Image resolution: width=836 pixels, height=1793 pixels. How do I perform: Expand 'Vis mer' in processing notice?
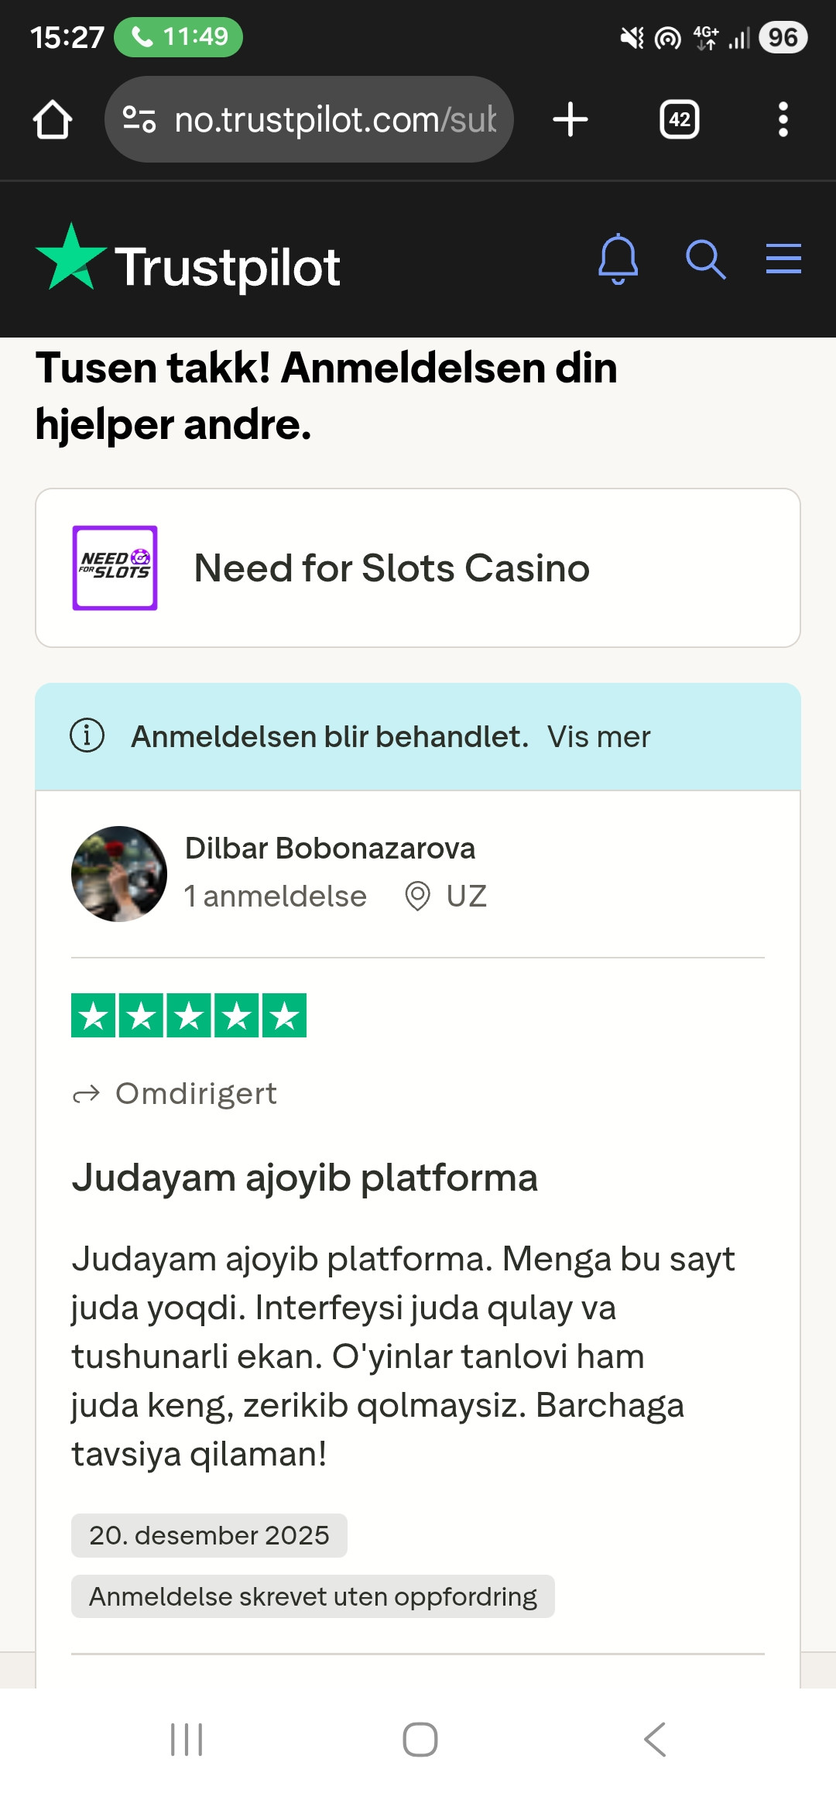click(x=599, y=737)
